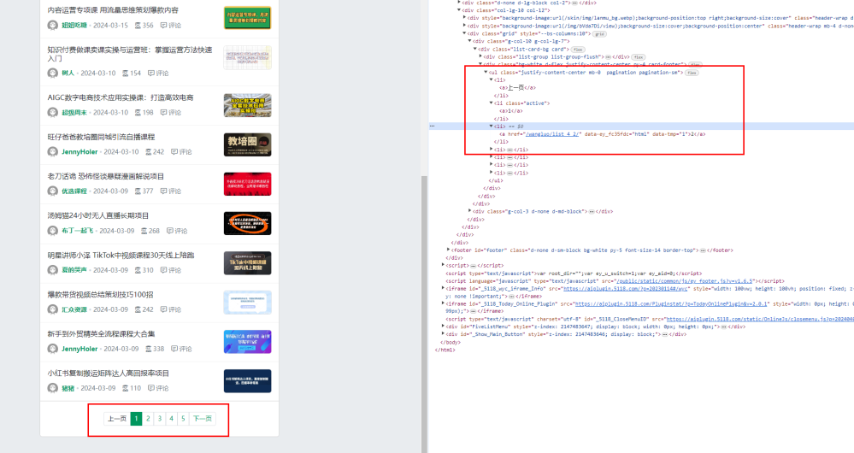Click flex badge beside the pagination ul
This screenshot has height=453, width=854.
[x=692, y=73]
